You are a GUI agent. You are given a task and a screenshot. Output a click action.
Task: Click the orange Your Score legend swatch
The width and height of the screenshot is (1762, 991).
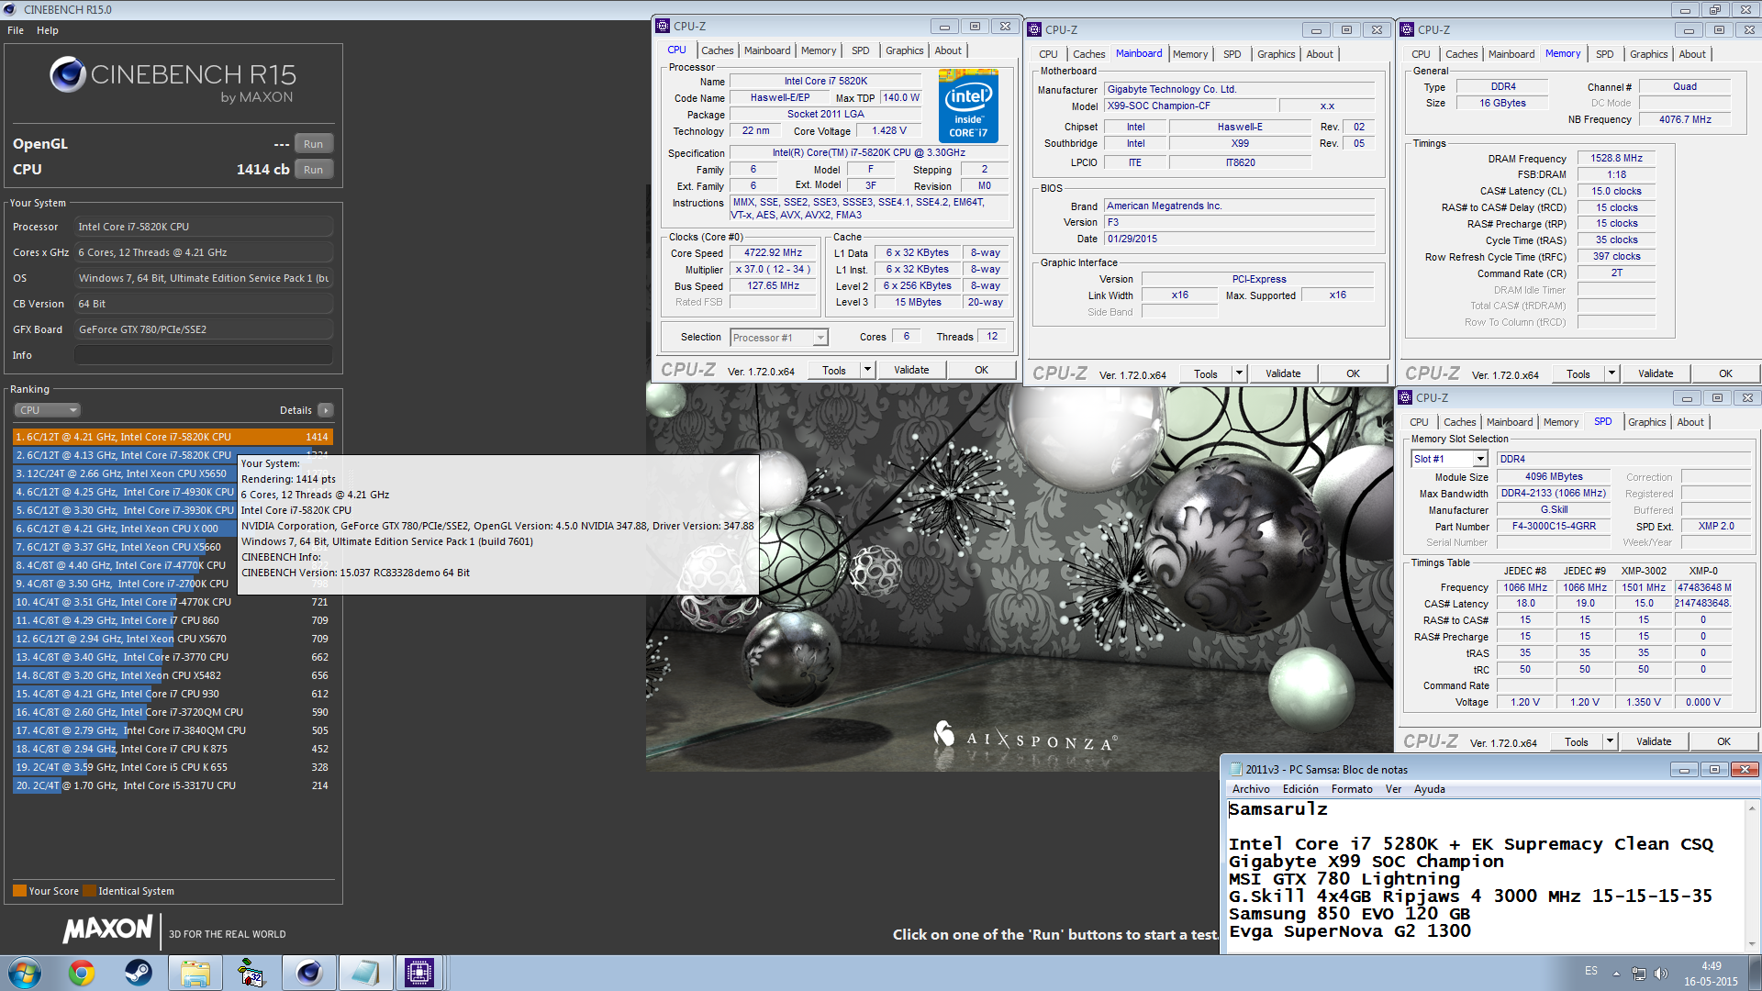point(19,891)
